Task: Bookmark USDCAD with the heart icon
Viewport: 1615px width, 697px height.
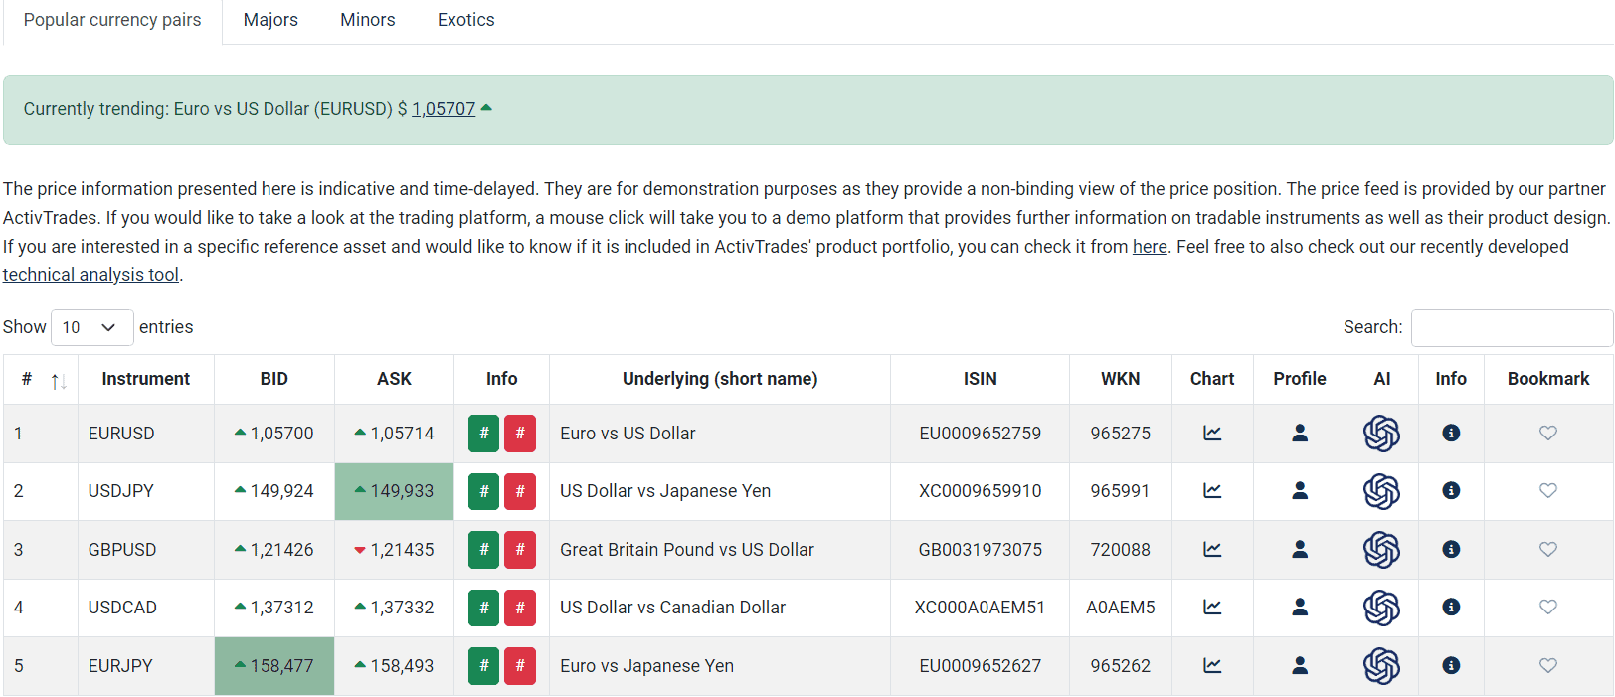Action: click(1548, 607)
